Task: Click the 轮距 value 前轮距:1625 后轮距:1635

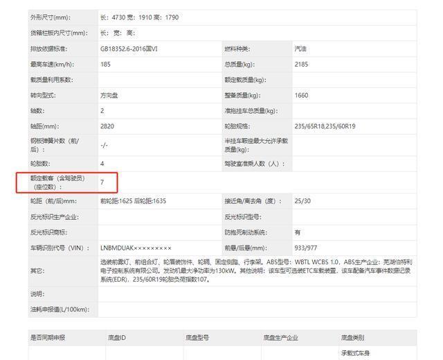Action: point(133,200)
